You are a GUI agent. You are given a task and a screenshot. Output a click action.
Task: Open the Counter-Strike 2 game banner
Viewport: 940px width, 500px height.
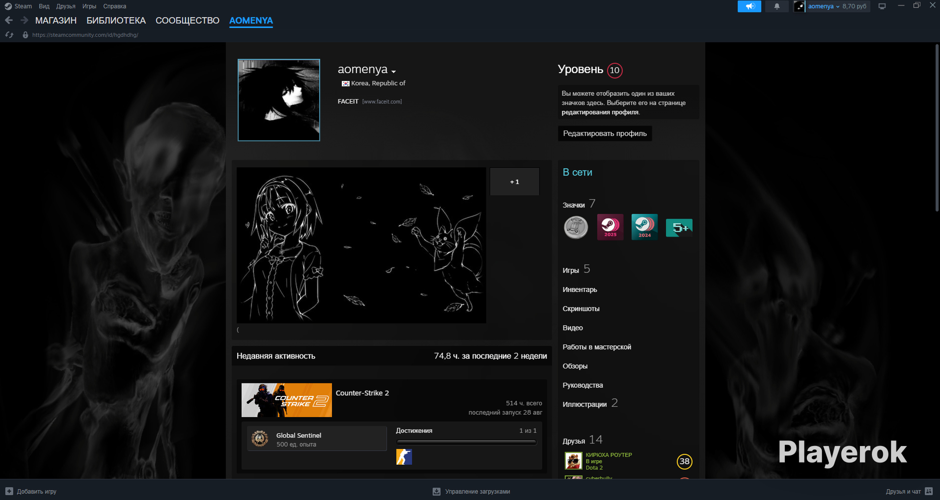(x=287, y=400)
